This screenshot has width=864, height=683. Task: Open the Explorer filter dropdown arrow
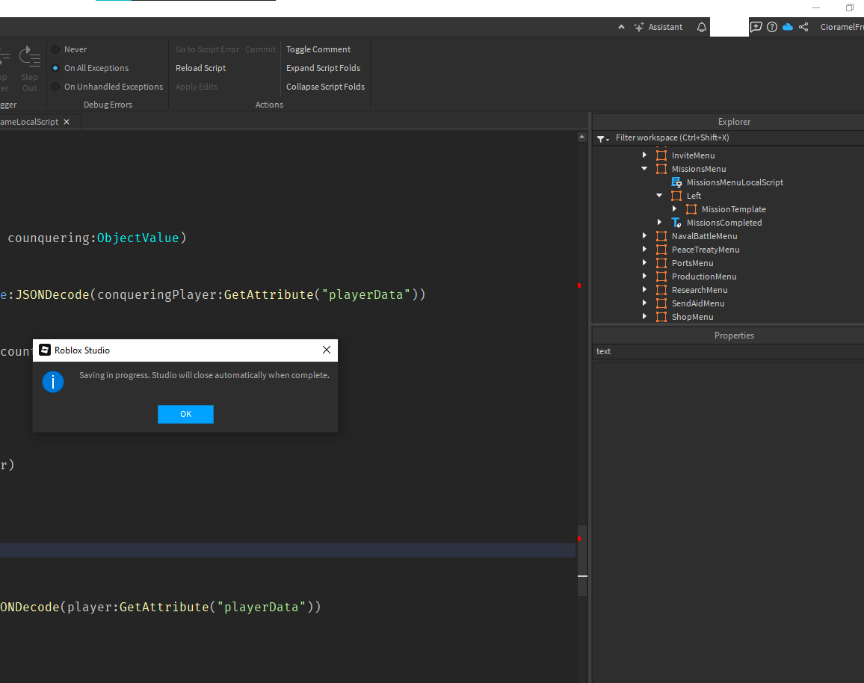[x=602, y=138]
